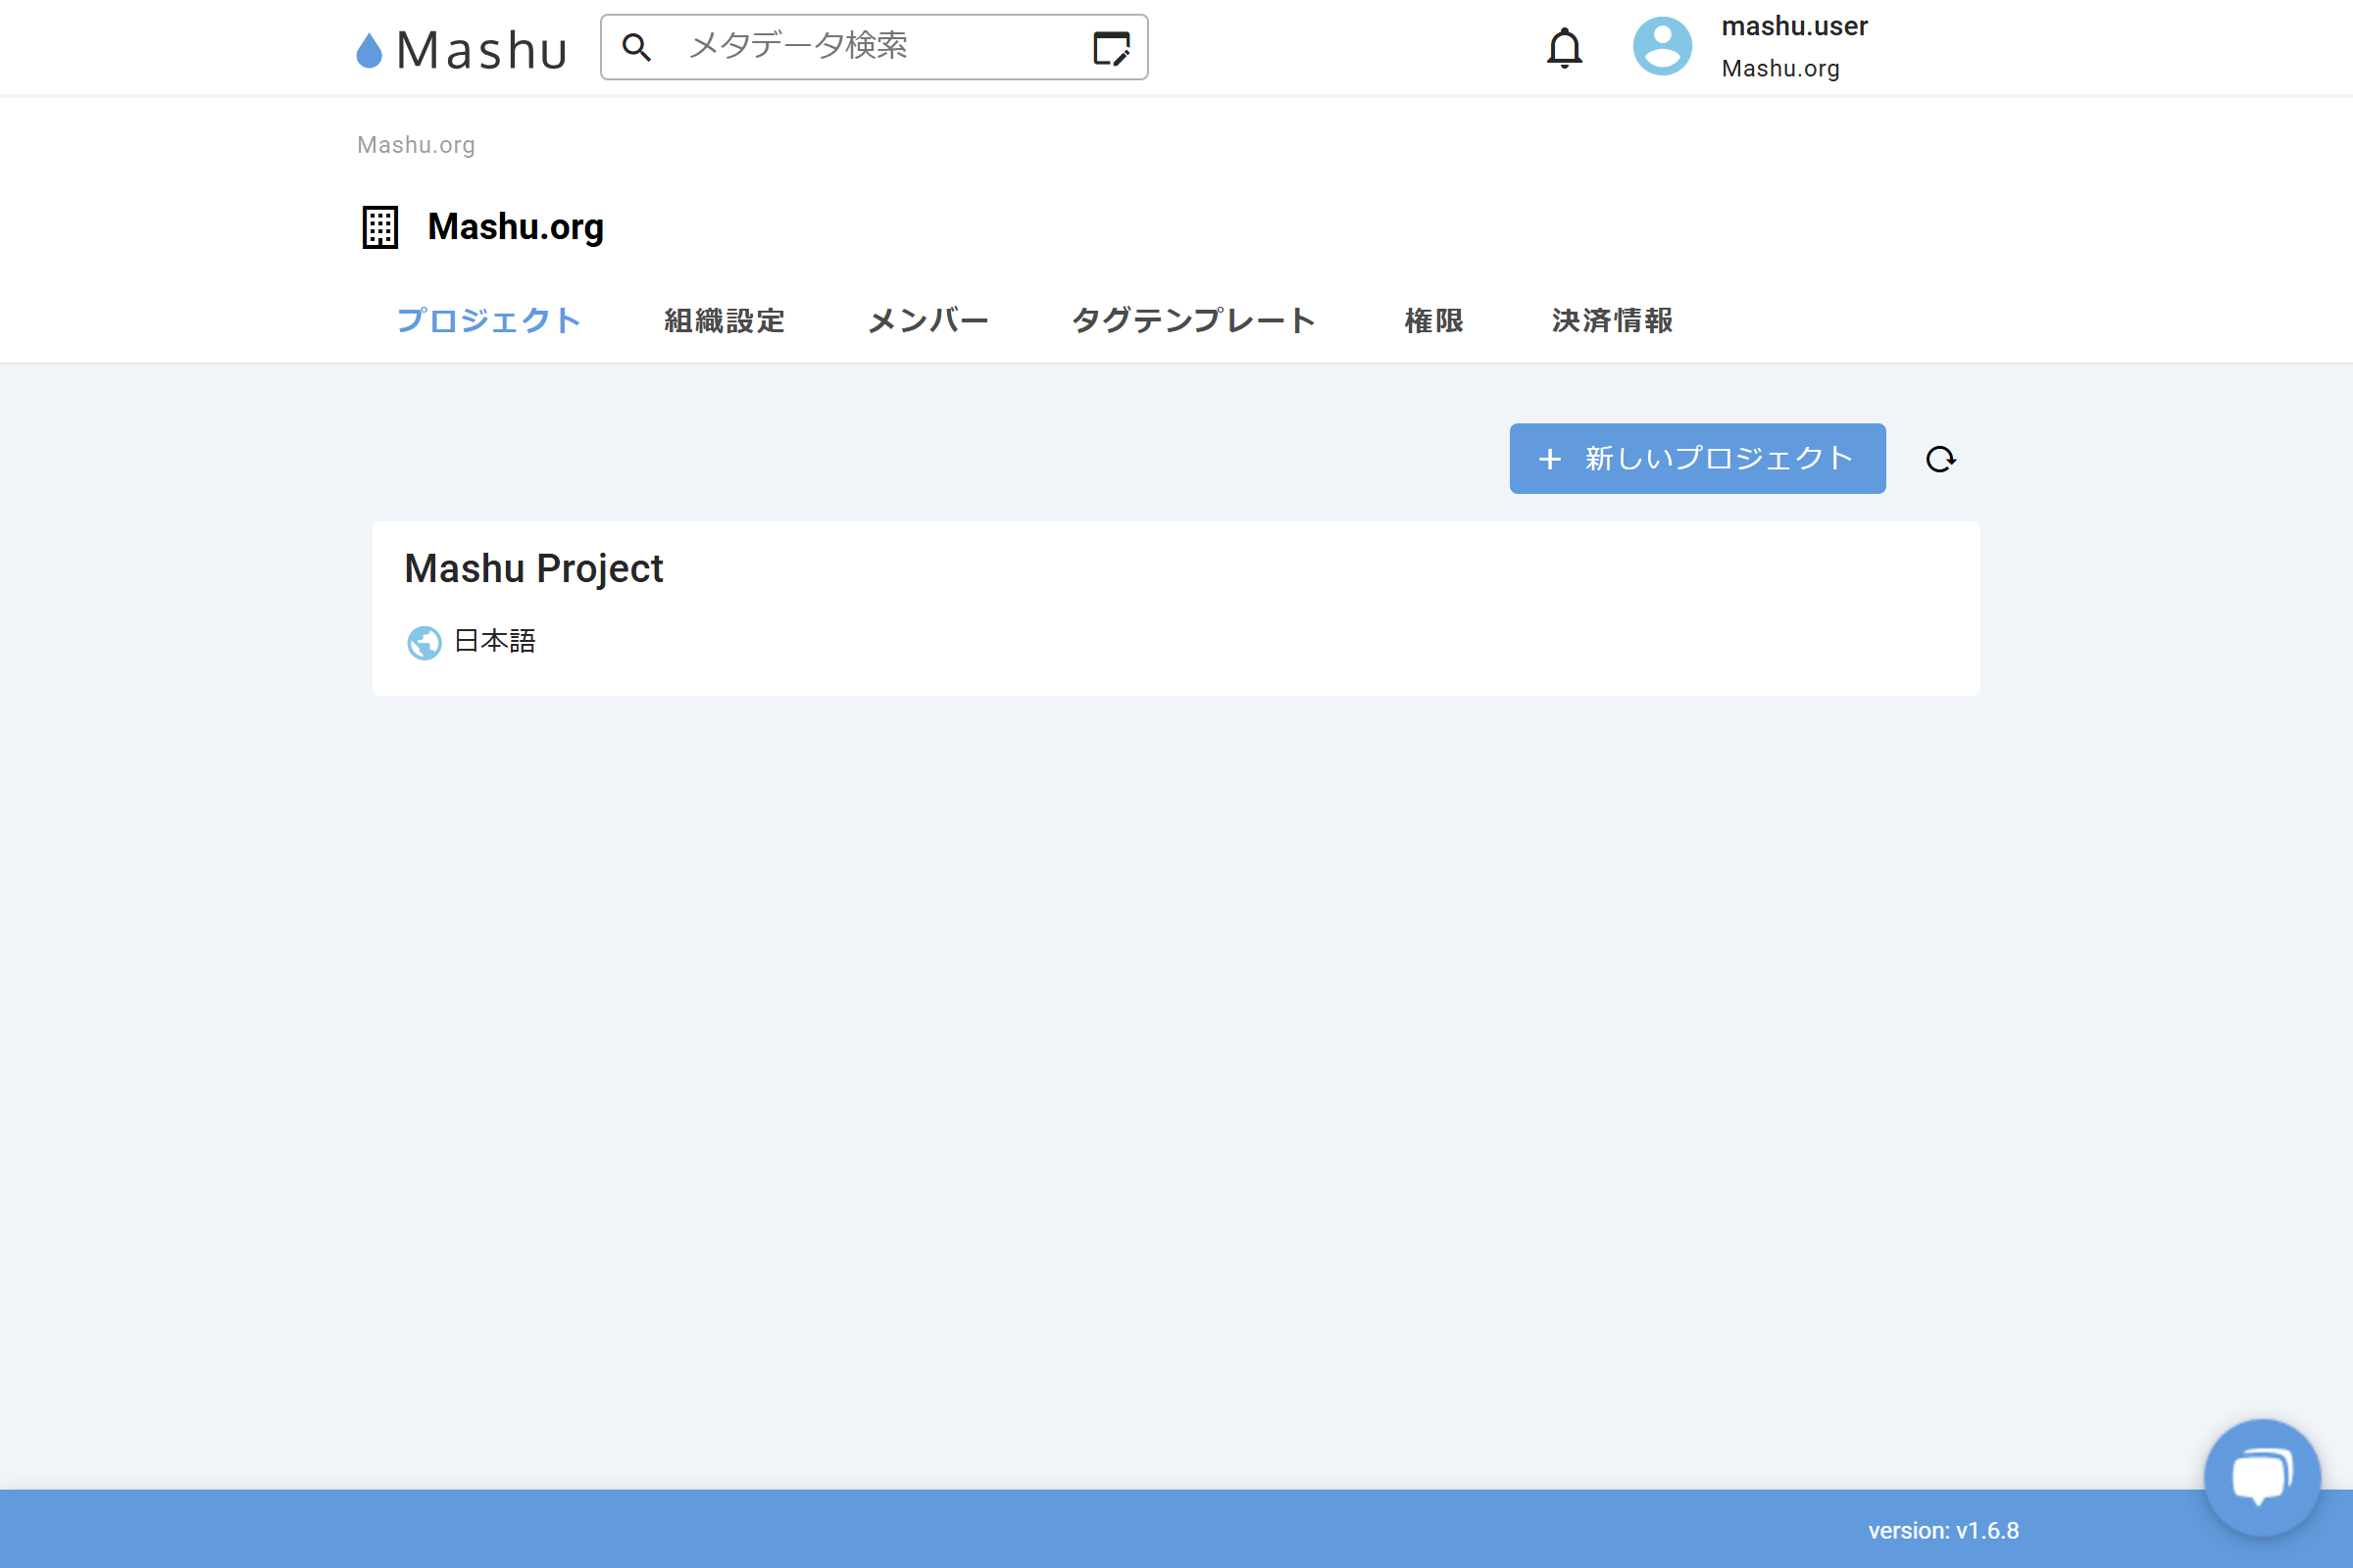Open the notifications bell
Screen dimensions: 2353x1568
point(1564,47)
